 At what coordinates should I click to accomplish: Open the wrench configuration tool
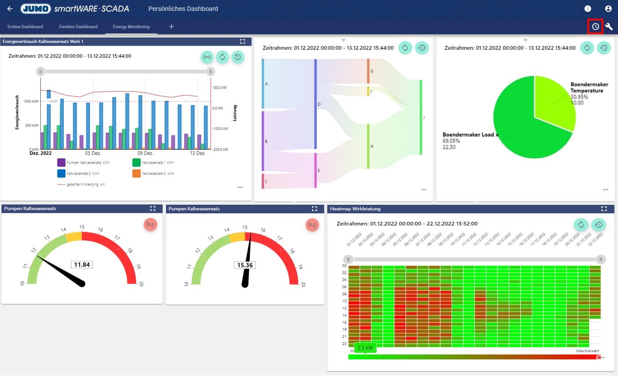[x=609, y=27]
